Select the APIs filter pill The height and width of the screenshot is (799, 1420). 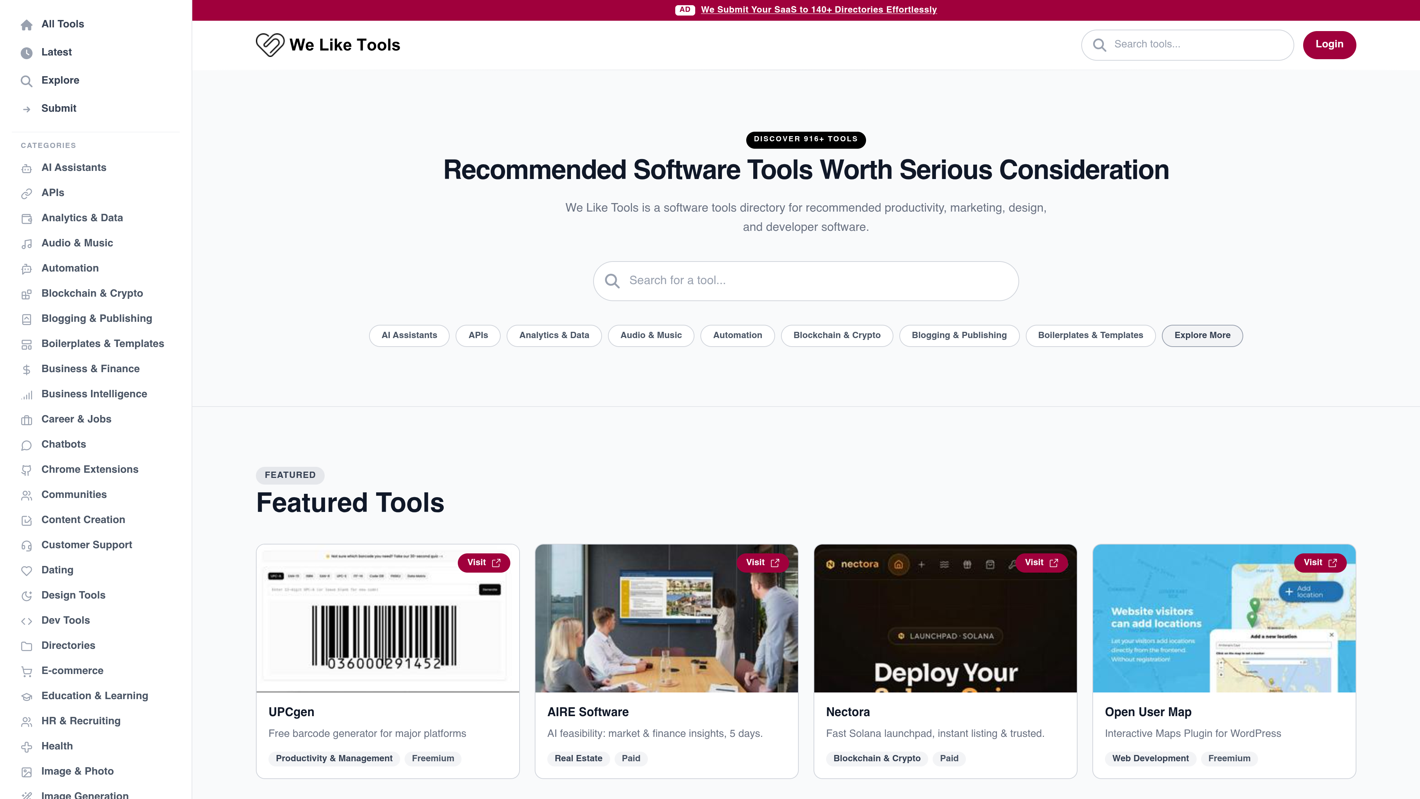point(478,336)
